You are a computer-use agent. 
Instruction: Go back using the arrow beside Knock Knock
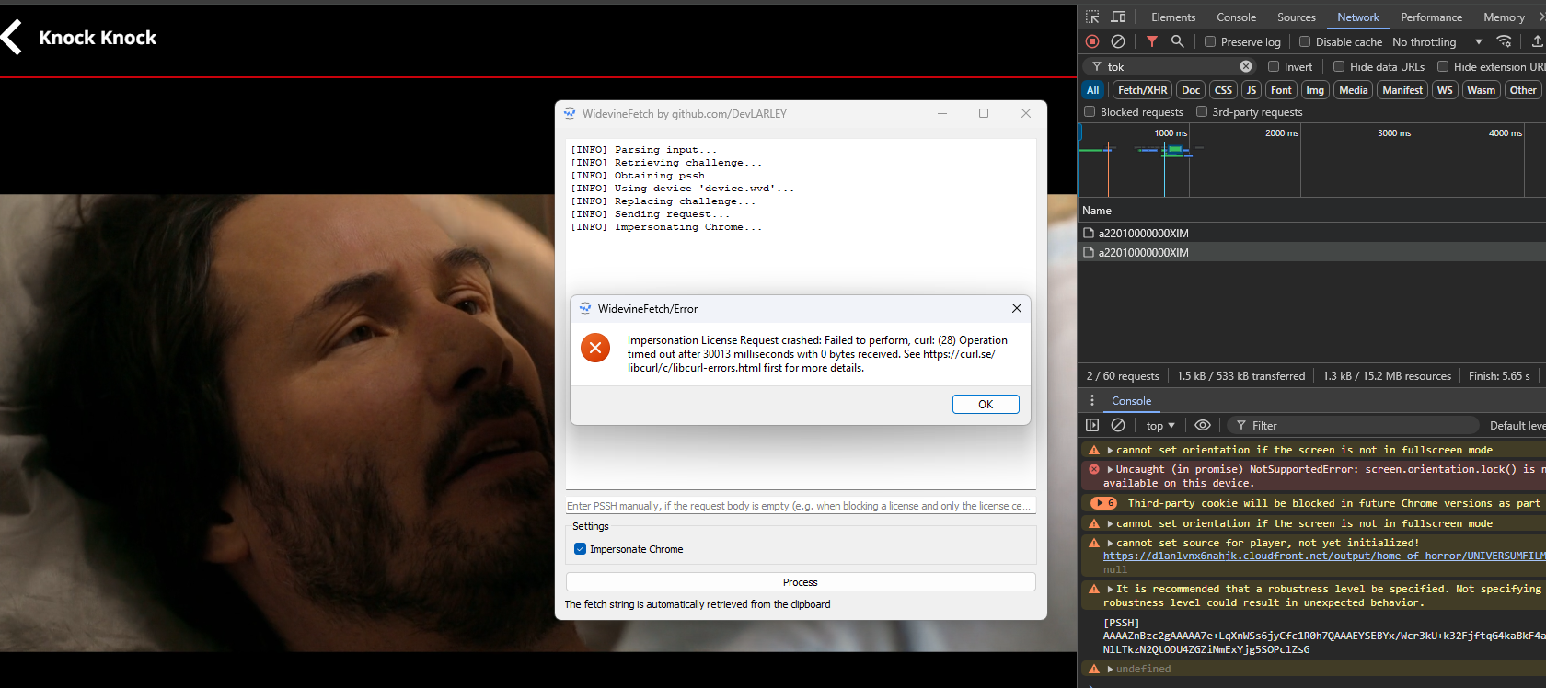pyautogui.click(x=11, y=38)
